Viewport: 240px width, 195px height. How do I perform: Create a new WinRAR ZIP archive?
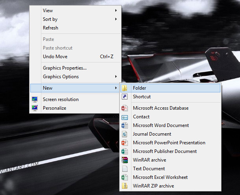coord(170,186)
